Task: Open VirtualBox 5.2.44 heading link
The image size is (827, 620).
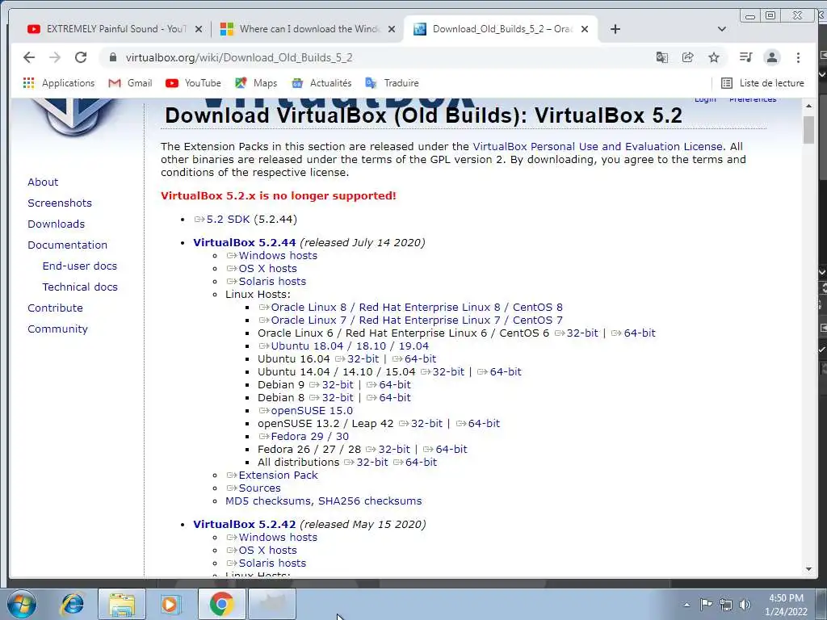Action: click(244, 242)
